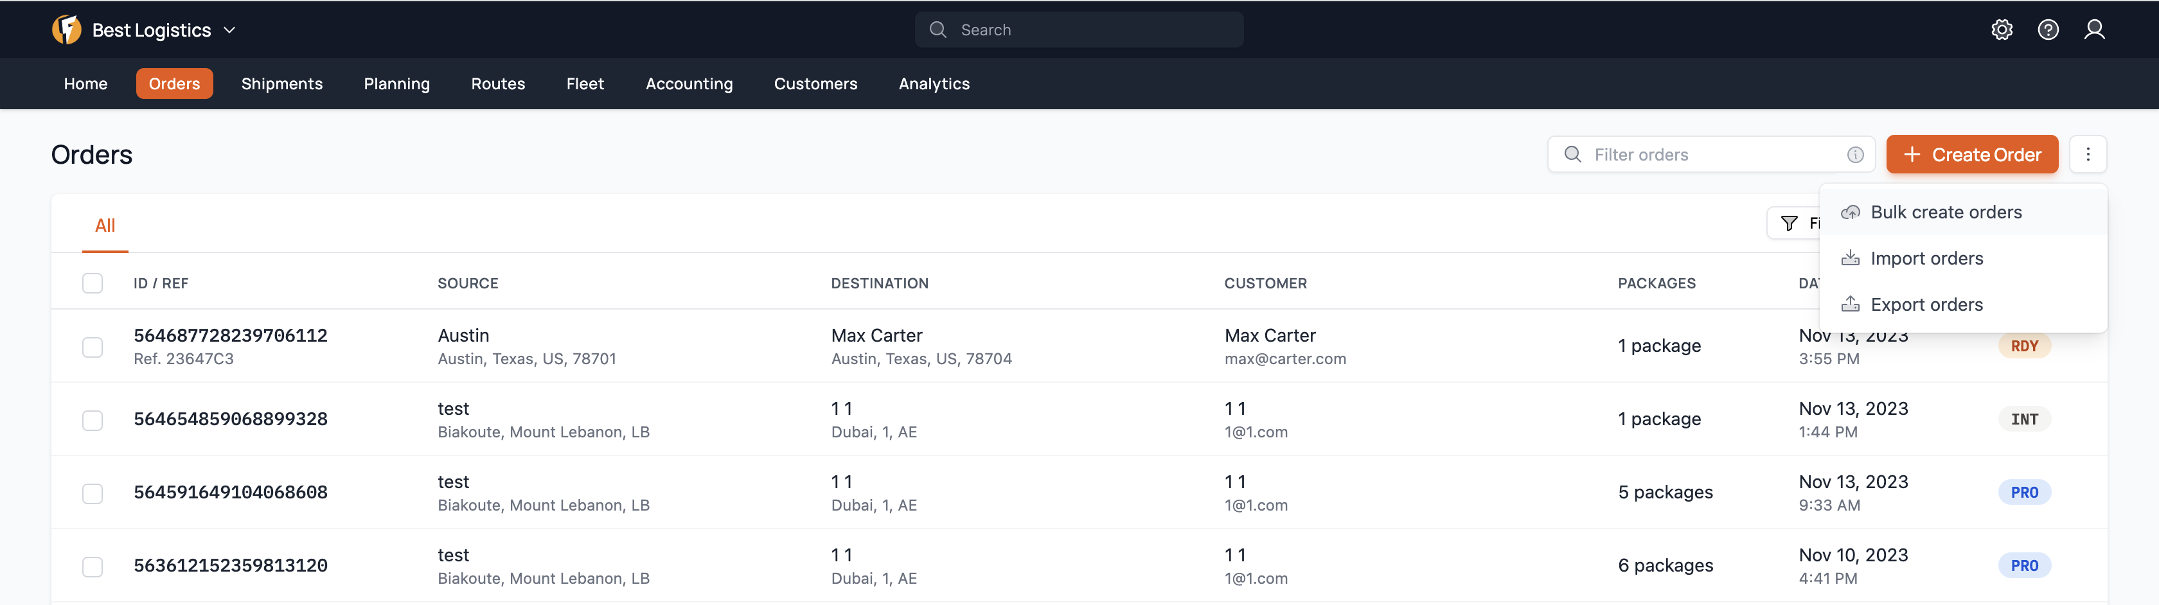2159x605 pixels.
Task: Select Import orders menu option
Action: pos(1926,259)
